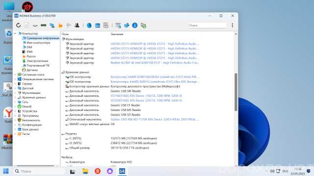The width and height of the screenshot is (314, 176).
Task: Click the Значение column header
Action: tap(117, 34)
